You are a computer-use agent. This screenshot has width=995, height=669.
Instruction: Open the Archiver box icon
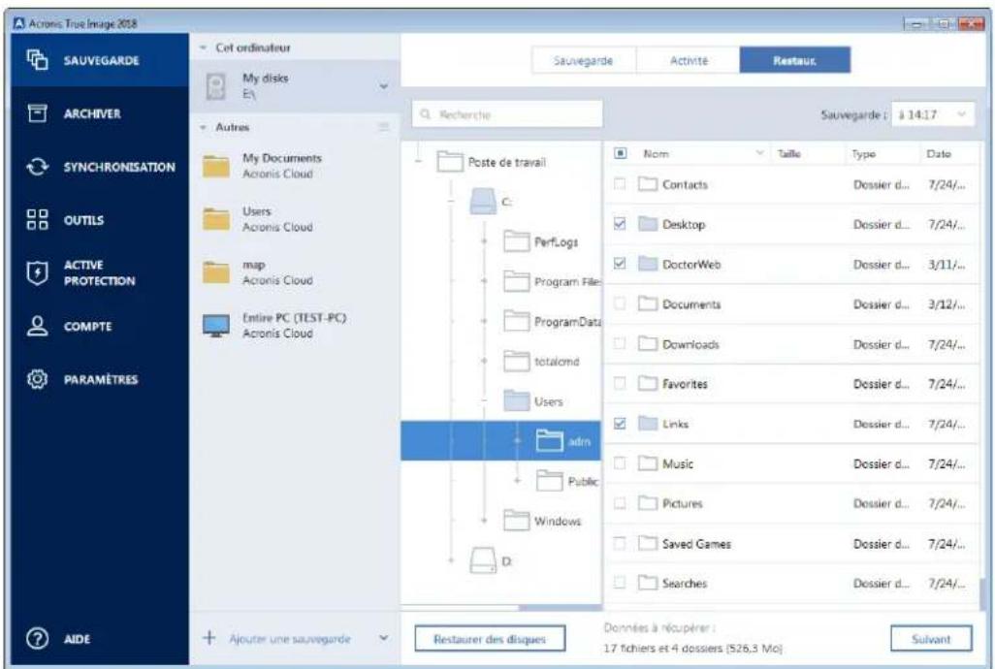click(37, 112)
